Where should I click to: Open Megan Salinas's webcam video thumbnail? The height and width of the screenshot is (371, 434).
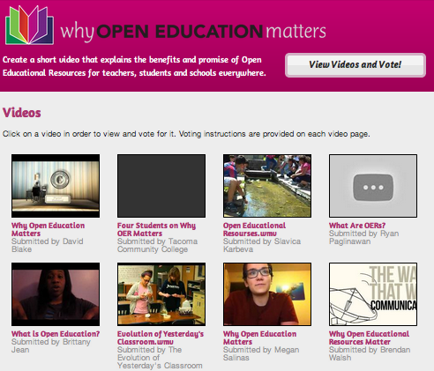pyautogui.click(x=267, y=294)
